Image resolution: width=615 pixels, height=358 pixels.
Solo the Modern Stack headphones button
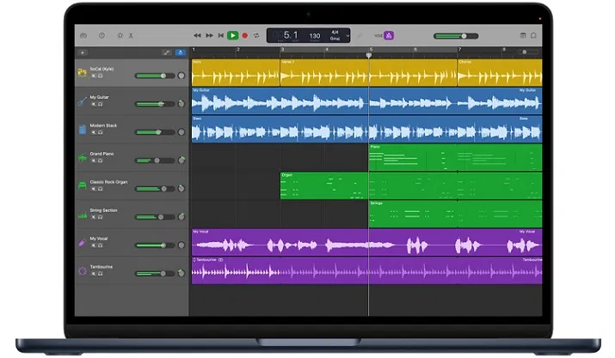[x=101, y=132]
